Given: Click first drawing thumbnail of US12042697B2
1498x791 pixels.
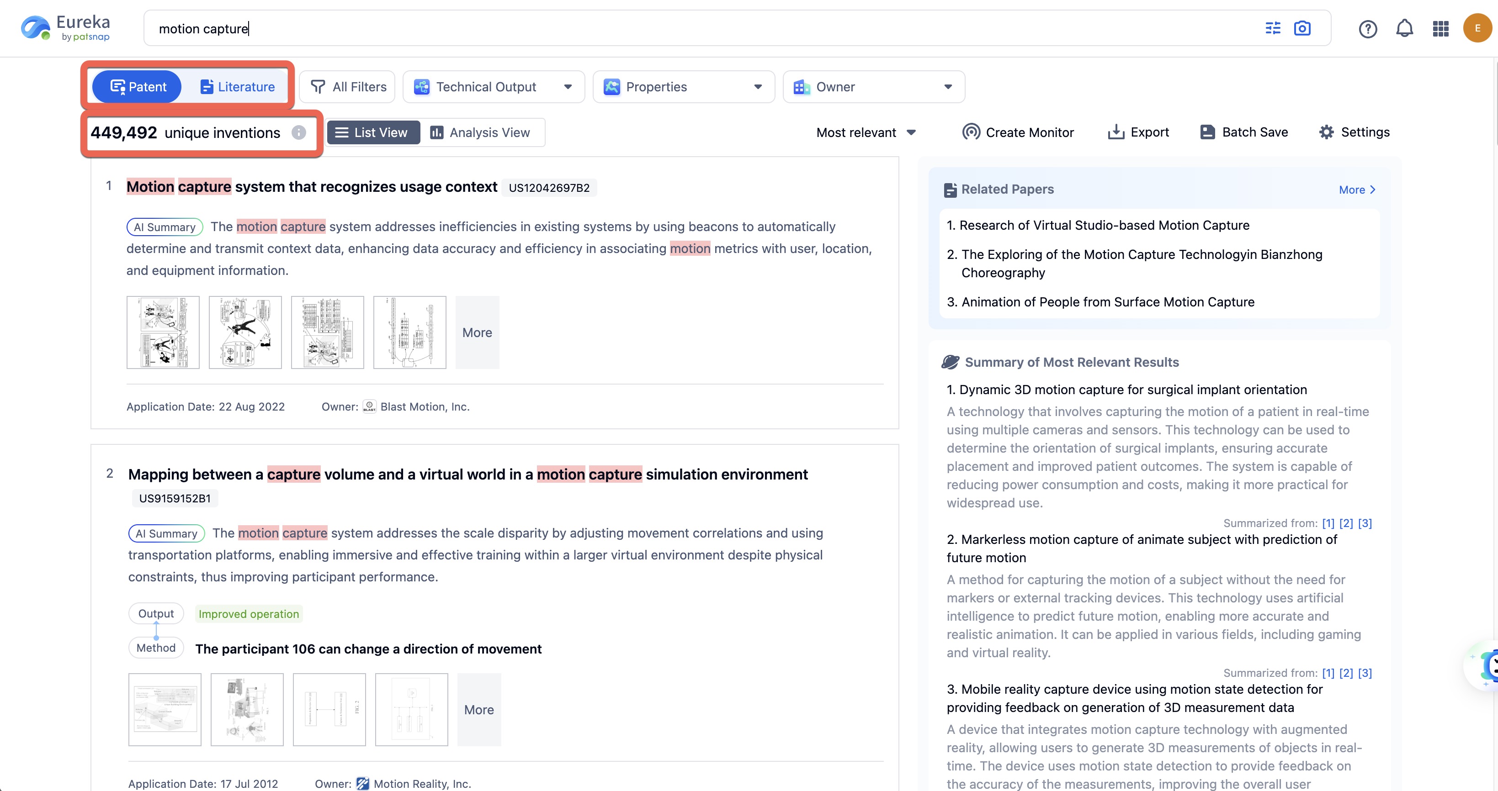Looking at the screenshot, I should click(163, 332).
